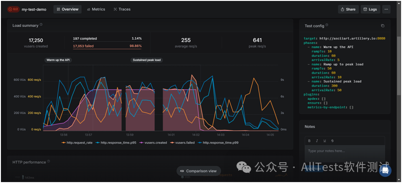Switch to the Traces tab

pyautogui.click(x=122, y=9)
